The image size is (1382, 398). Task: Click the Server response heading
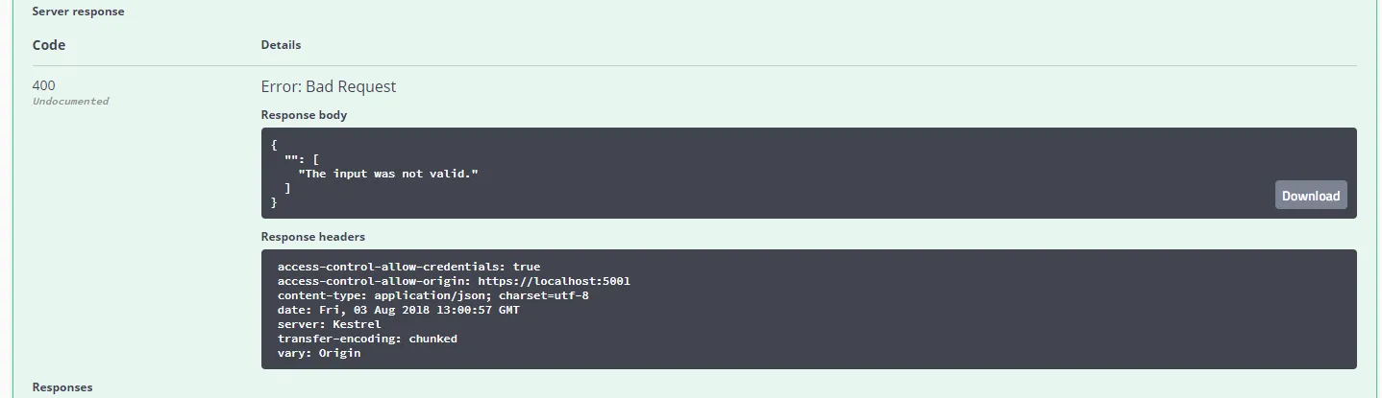coord(78,12)
